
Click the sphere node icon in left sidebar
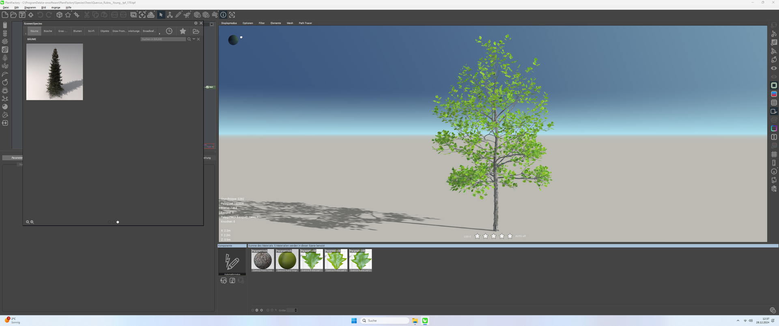tap(5, 107)
